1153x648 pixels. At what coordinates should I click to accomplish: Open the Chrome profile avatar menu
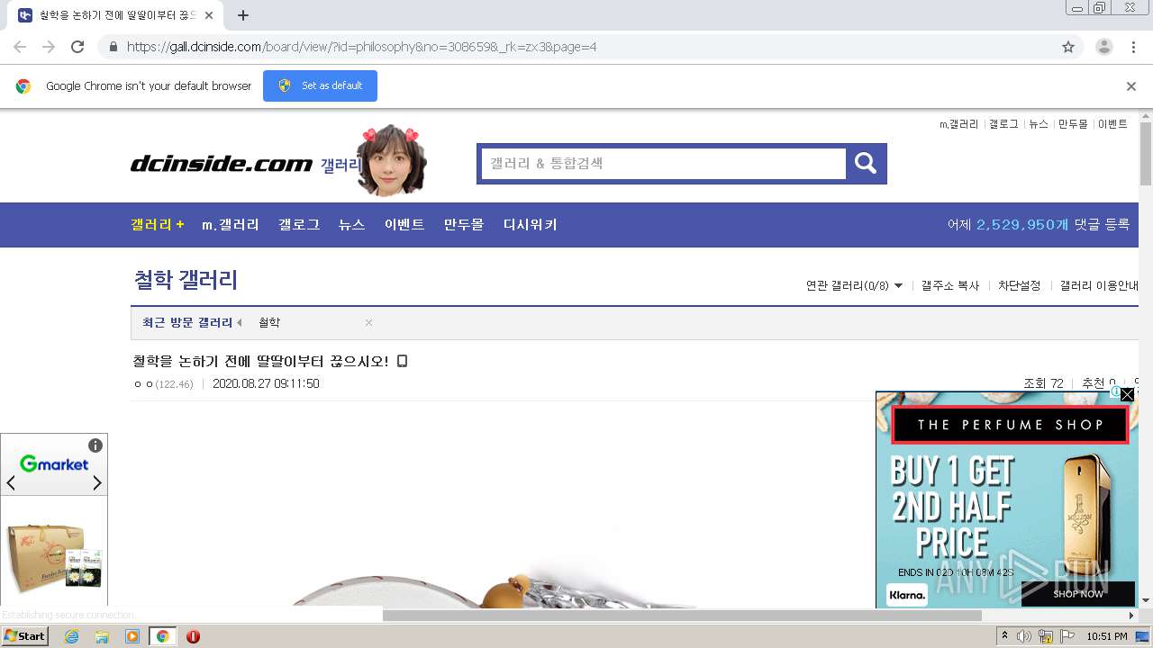coord(1103,47)
